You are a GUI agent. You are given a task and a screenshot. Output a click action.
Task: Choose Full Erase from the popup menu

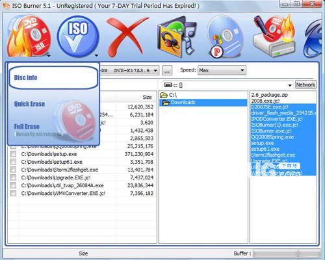(x=27, y=127)
